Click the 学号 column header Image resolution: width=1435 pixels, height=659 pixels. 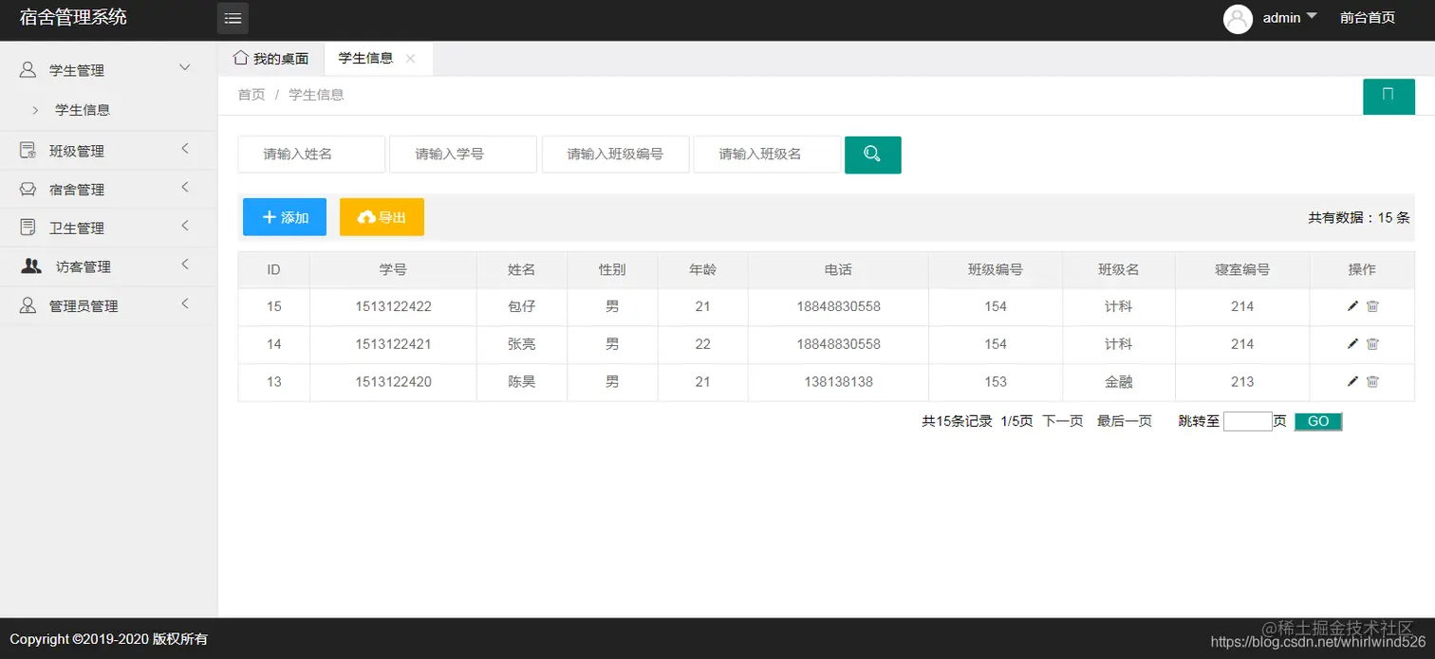click(393, 269)
